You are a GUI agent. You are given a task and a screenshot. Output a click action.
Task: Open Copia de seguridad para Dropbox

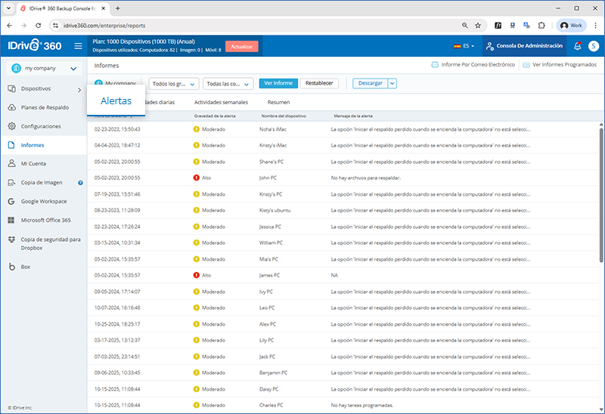(x=50, y=243)
